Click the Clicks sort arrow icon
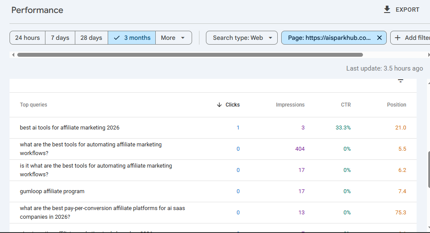Viewport: 430px width, 233px height. coord(219,105)
